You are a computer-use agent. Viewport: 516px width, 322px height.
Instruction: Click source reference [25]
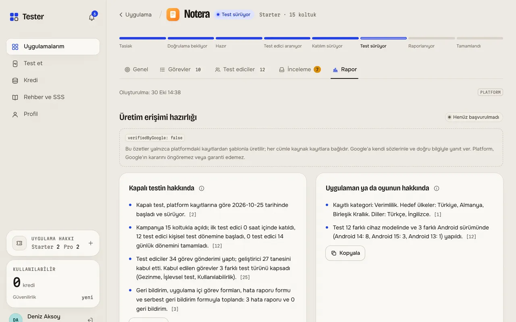pyautogui.click(x=245, y=278)
